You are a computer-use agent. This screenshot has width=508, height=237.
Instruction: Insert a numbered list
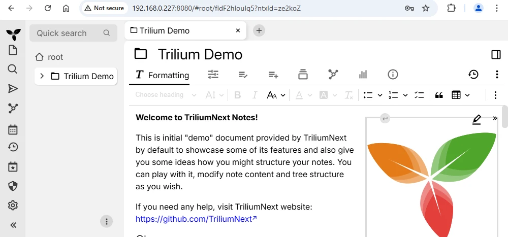pos(393,95)
